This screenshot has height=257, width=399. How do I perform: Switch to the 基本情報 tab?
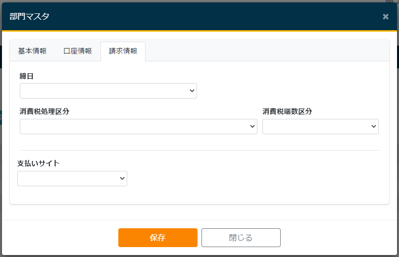[x=32, y=51]
